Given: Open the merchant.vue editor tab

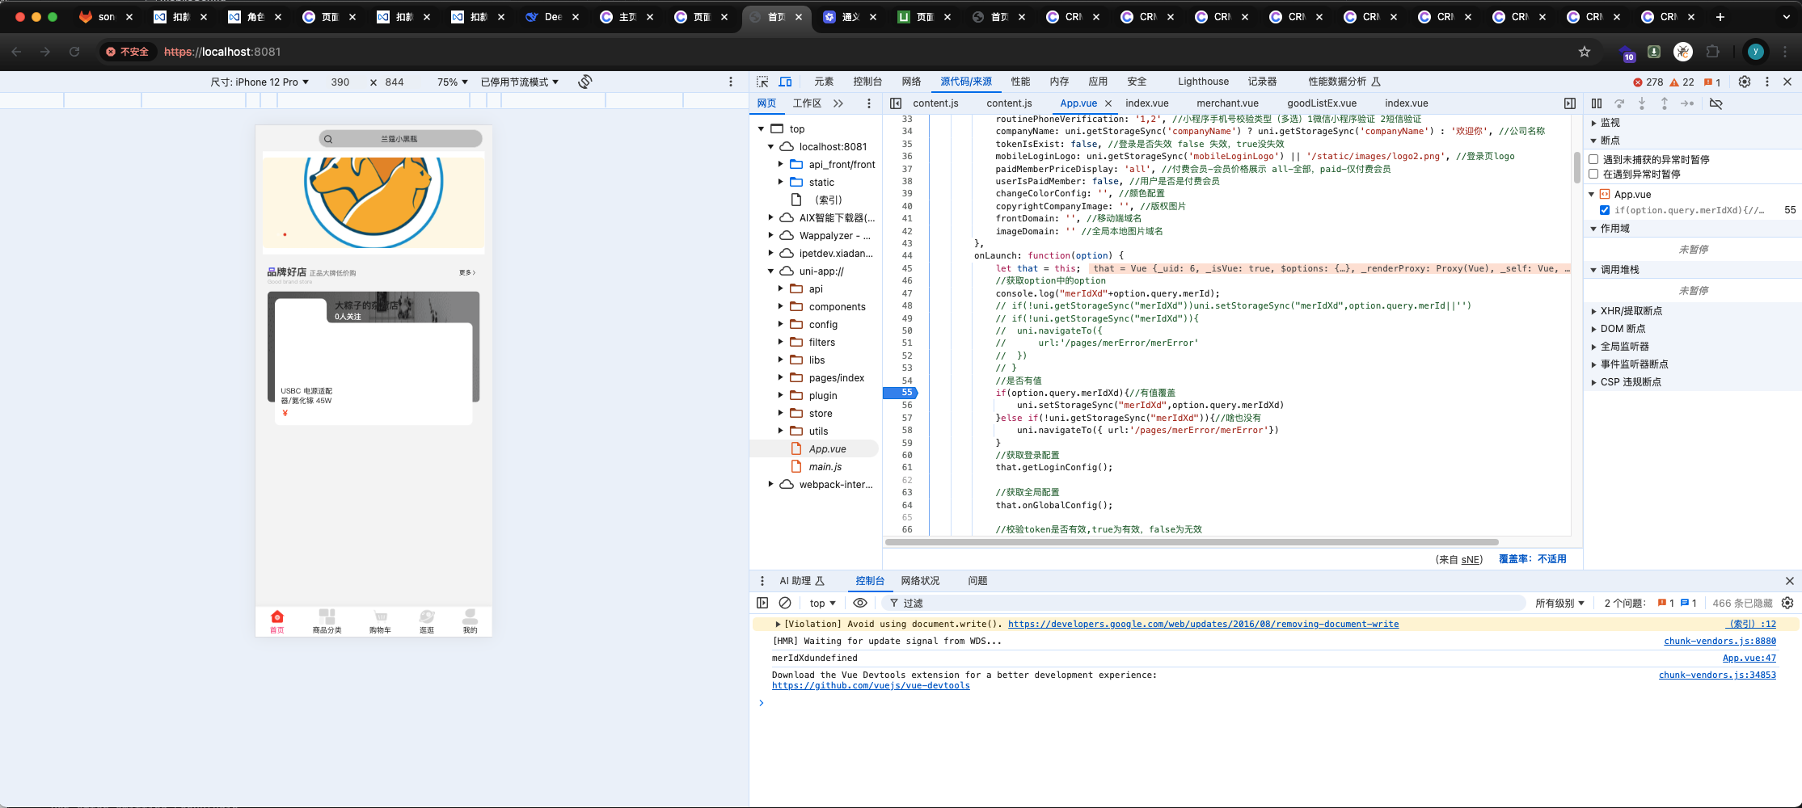Looking at the screenshot, I should [1227, 103].
